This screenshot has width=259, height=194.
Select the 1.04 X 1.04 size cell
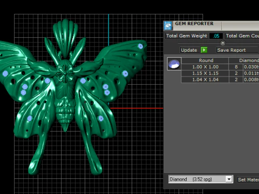pos(205,80)
